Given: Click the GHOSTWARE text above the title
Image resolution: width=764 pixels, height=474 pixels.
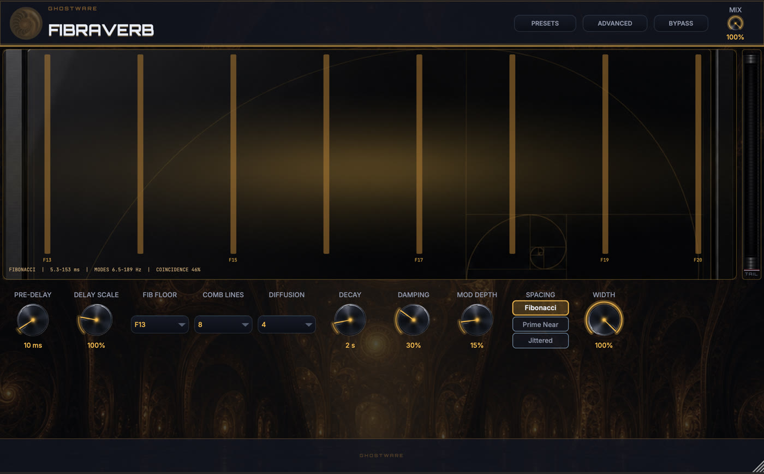Looking at the screenshot, I should [73, 9].
